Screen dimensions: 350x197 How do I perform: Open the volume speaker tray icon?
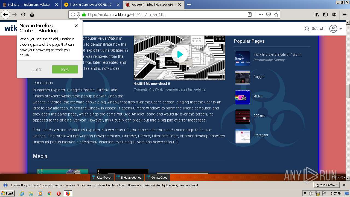pos(311,193)
